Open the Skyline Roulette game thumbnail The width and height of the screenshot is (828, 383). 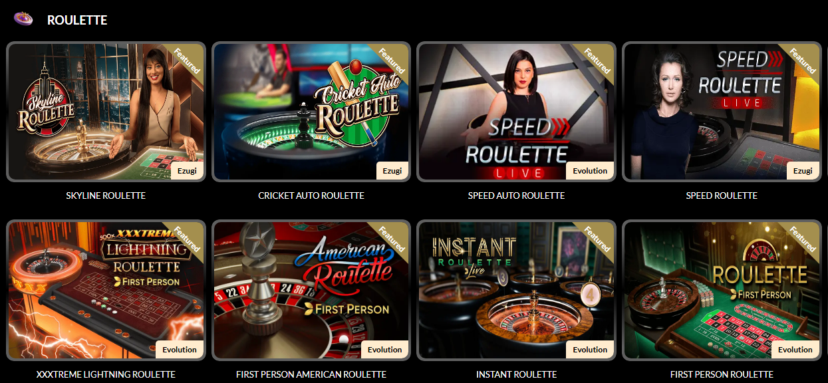[x=106, y=112]
